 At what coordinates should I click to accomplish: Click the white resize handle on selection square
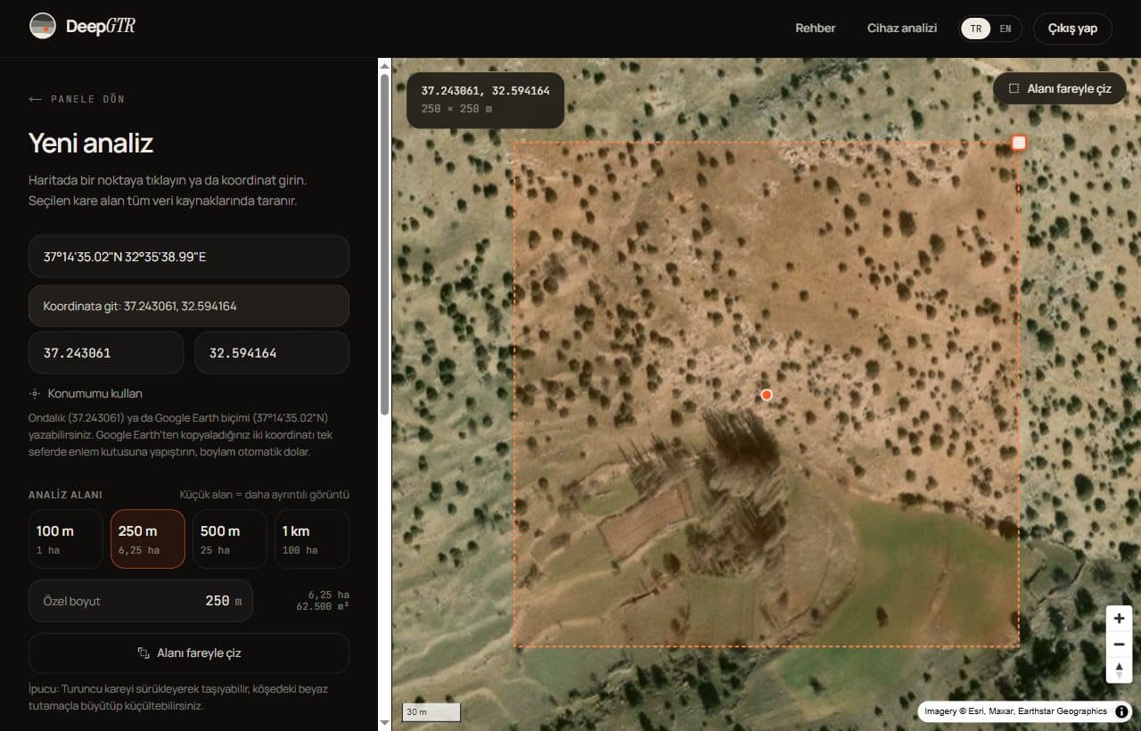coord(1019,143)
